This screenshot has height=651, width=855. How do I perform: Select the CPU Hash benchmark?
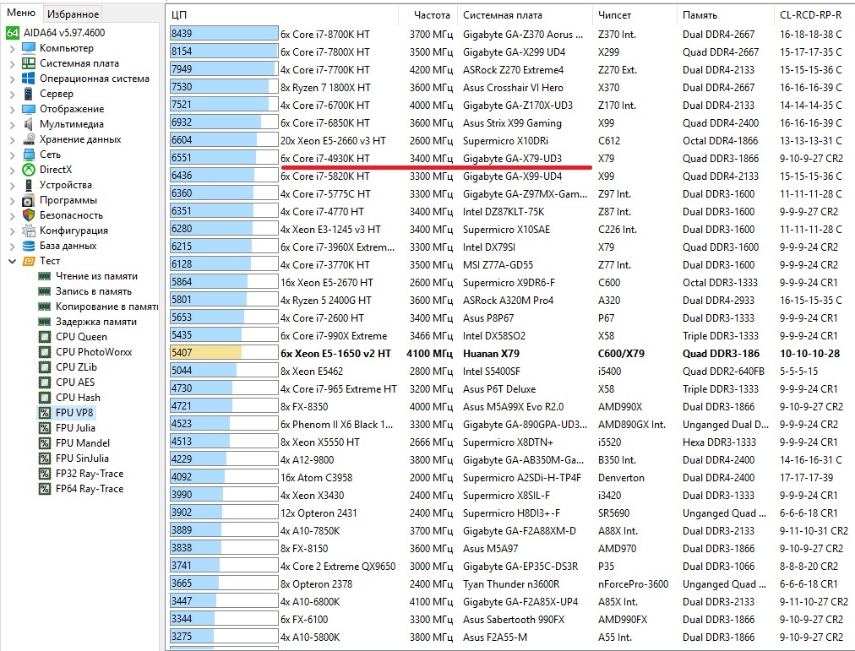78,398
